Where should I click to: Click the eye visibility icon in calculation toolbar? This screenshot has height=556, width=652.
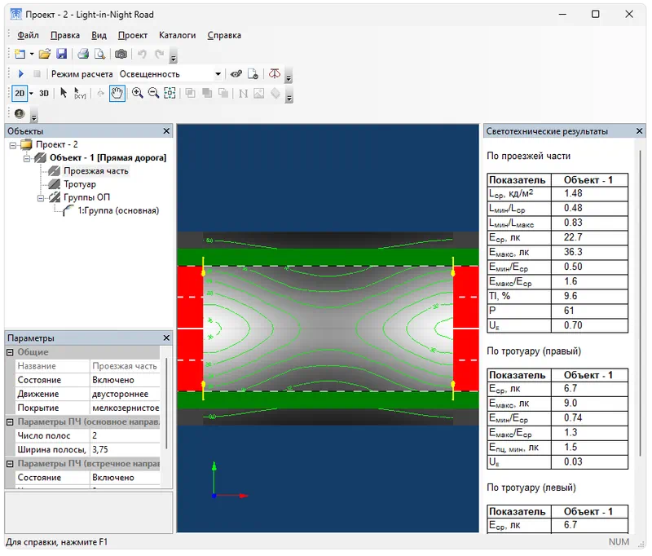click(x=236, y=74)
